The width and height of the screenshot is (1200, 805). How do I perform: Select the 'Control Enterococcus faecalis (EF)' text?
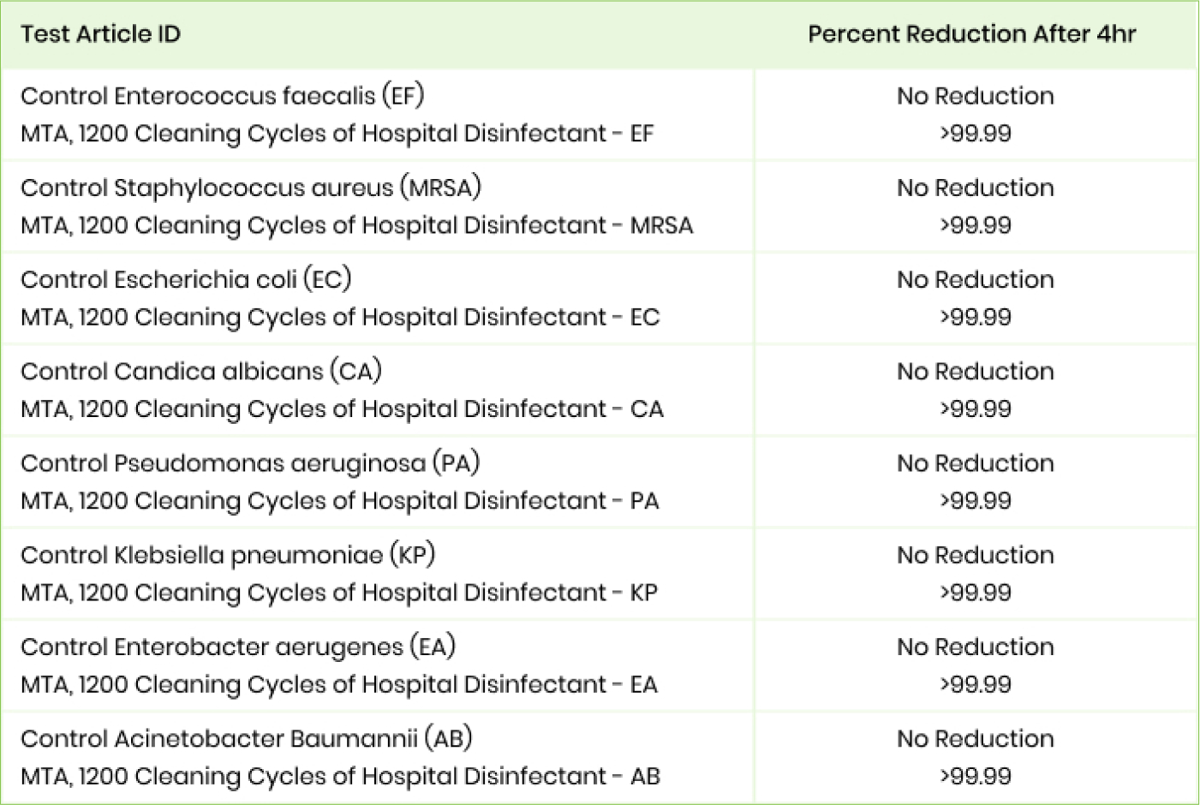pos(222,95)
